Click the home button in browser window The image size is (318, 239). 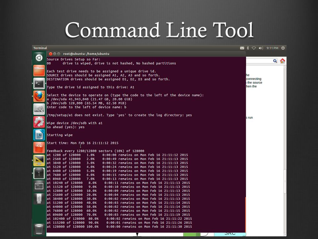(x=282, y=61)
